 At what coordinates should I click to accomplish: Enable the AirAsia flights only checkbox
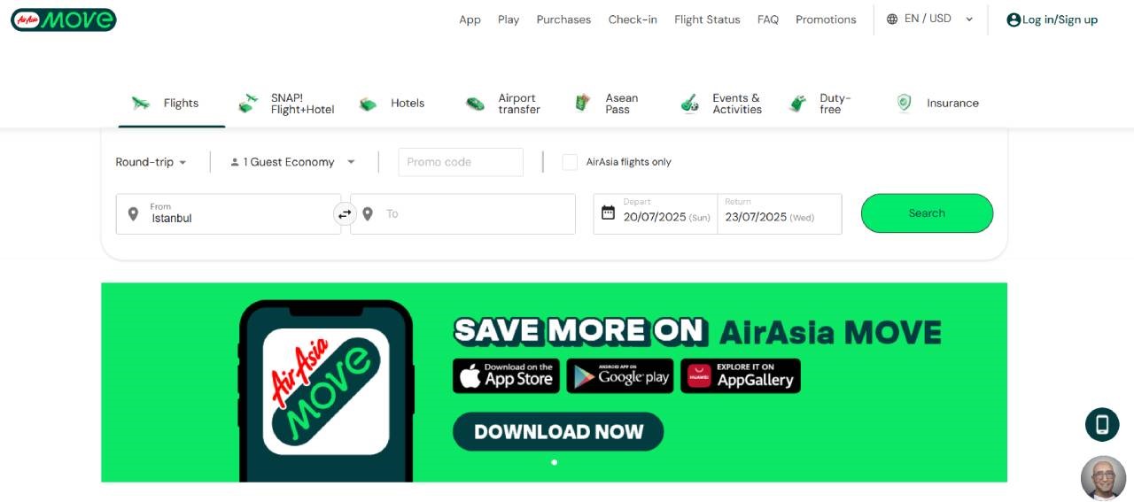pyautogui.click(x=570, y=162)
